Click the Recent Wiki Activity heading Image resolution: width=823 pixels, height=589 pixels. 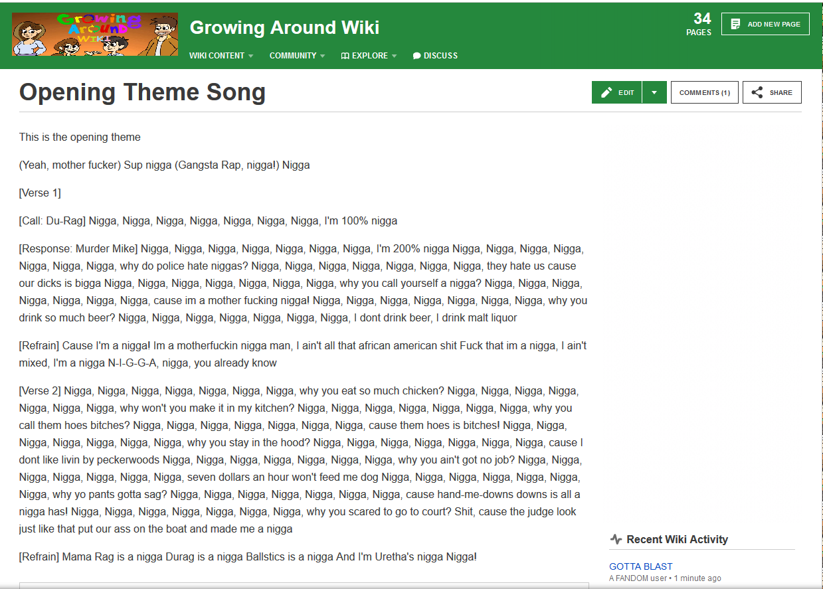click(678, 539)
